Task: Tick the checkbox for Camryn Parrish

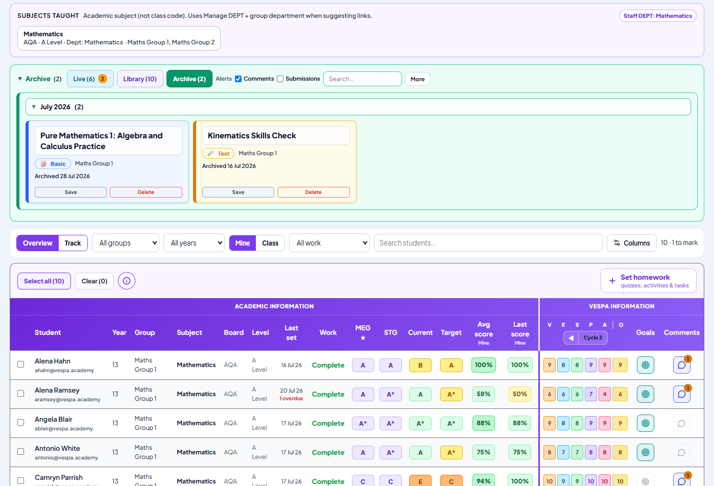Action: [x=21, y=481]
